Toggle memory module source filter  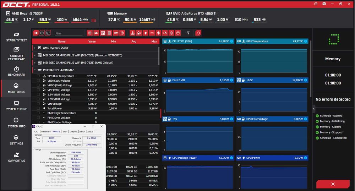[x=116, y=33]
